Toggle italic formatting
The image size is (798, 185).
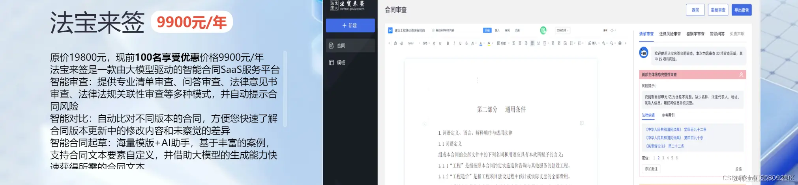coord(454,43)
